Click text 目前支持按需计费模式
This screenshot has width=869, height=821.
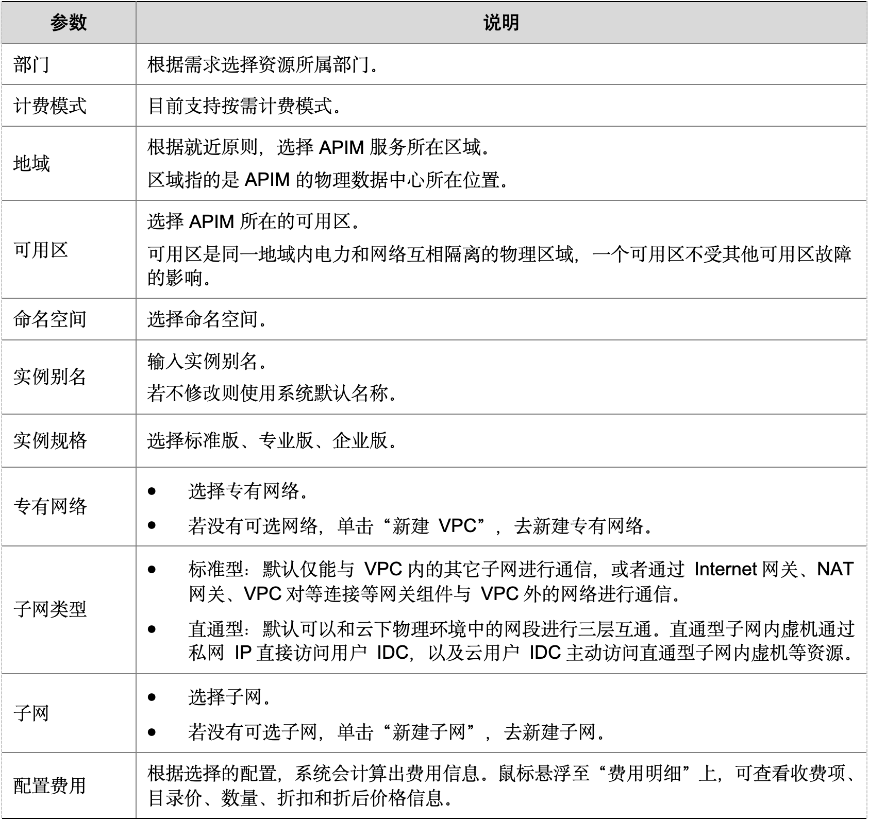(245, 106)
